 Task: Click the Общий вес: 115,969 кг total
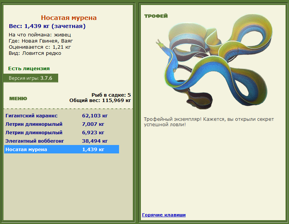[x=100, y=100]
